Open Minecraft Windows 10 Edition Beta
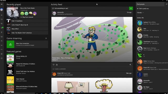This screenshot has width=168, height=94. pyautogui.click(x=27, y=87)
